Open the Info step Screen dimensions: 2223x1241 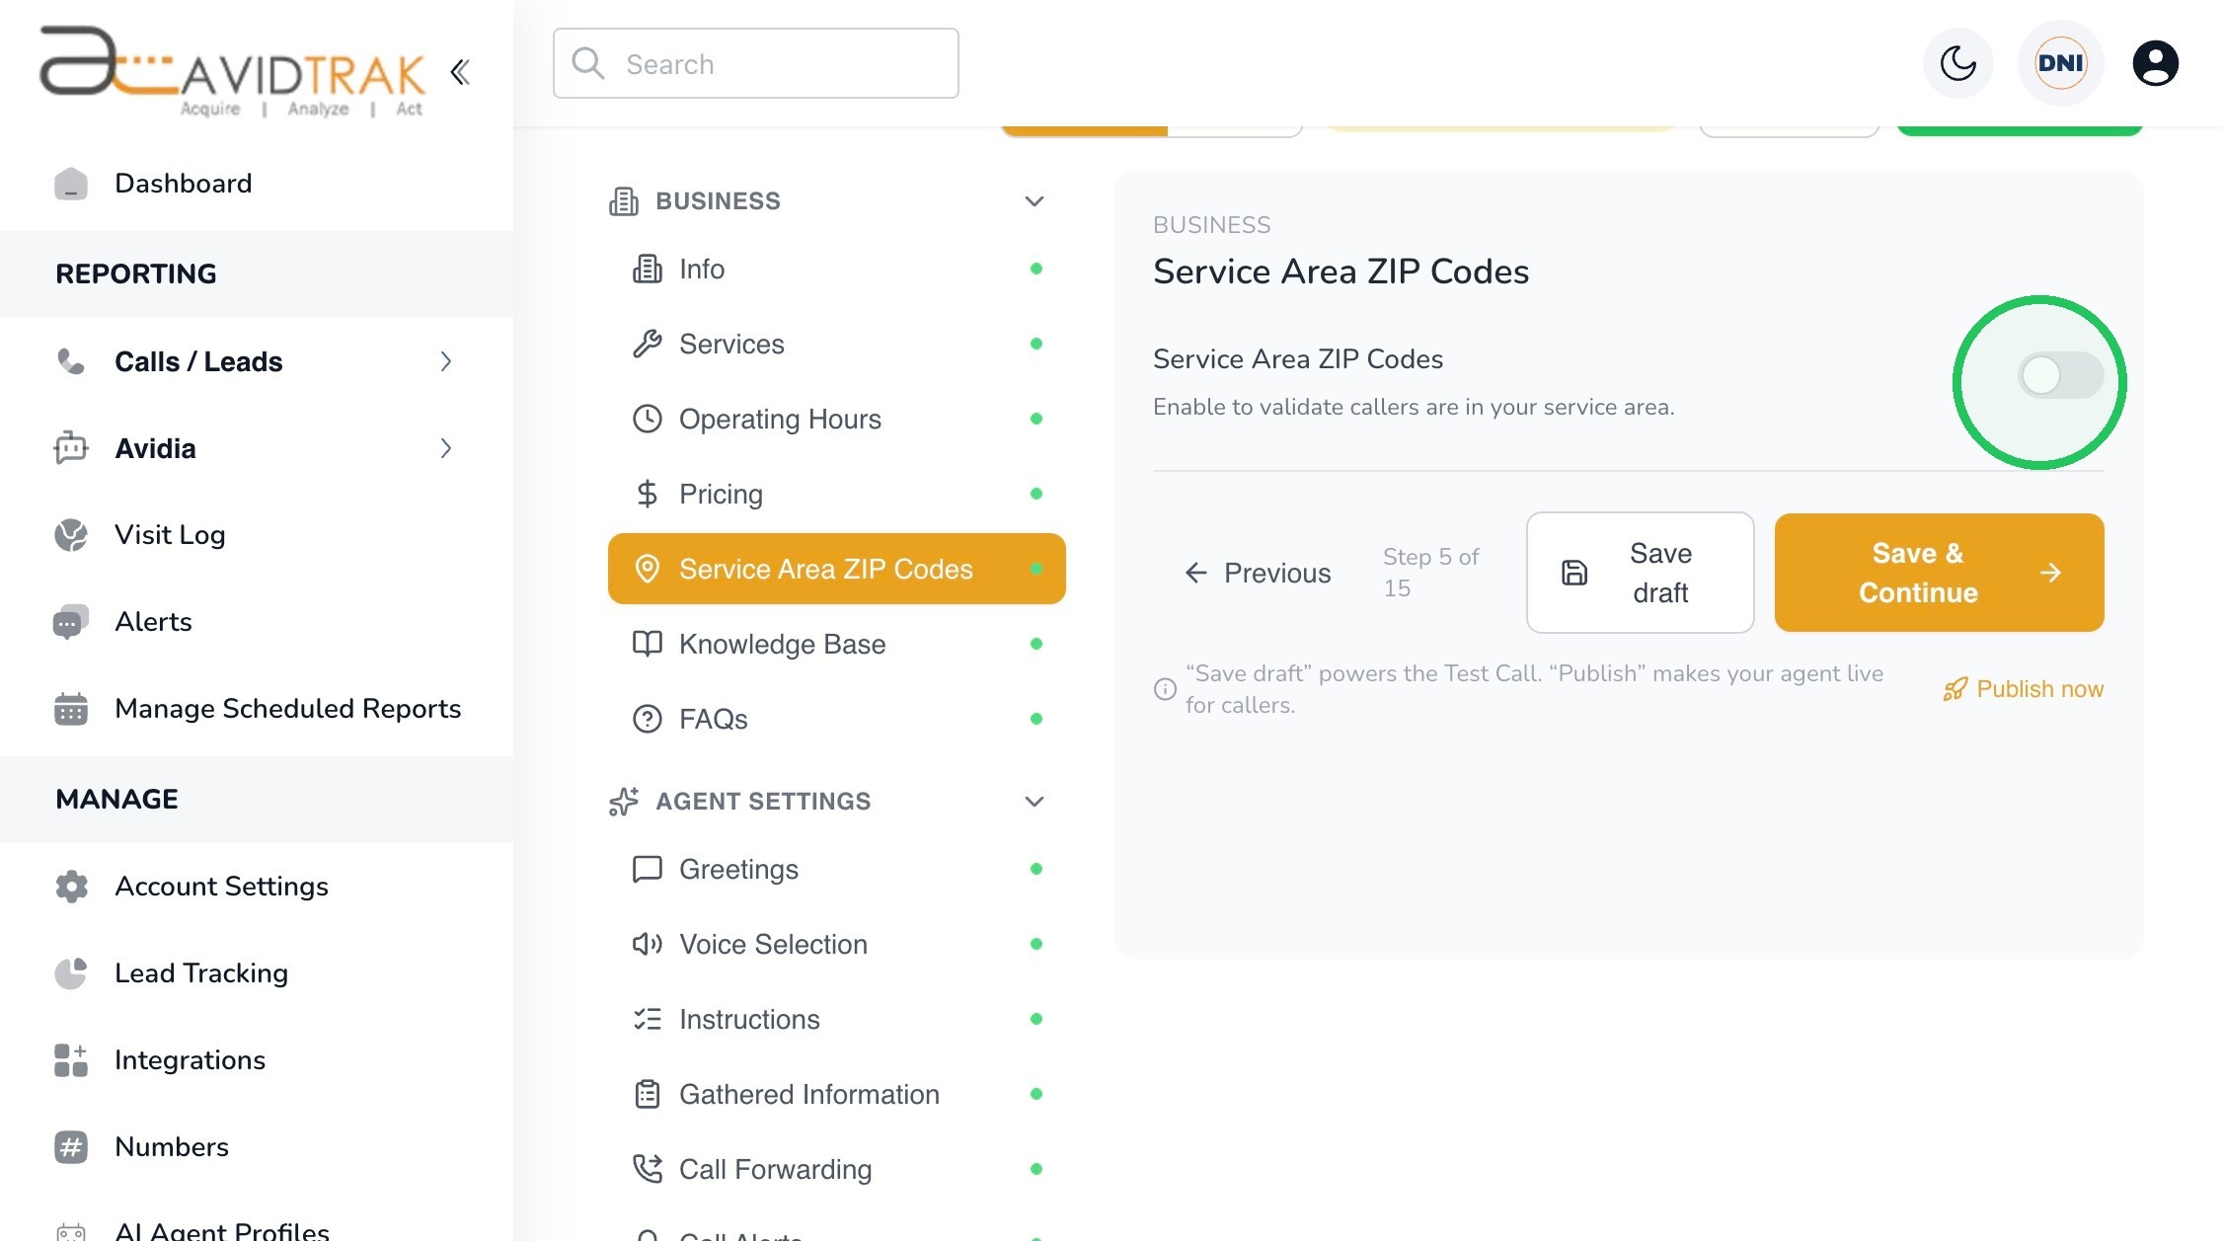[837, 269]
